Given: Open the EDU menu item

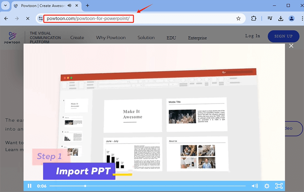Looking at the screenshot, I should click(171, 38).
